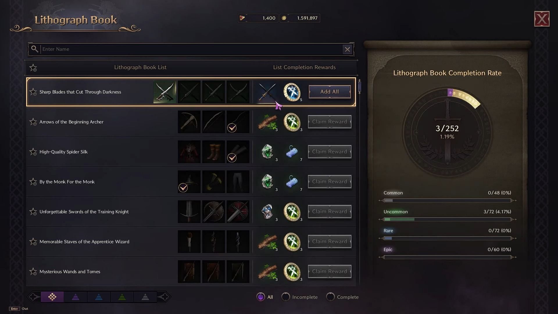The image size is (558, 314).
Task: Click the Add All button
Action: pyautogui.click(x=330, y=92)
